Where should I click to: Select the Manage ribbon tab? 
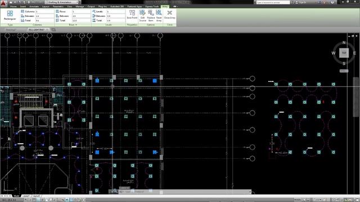click(x=80, y=7)
